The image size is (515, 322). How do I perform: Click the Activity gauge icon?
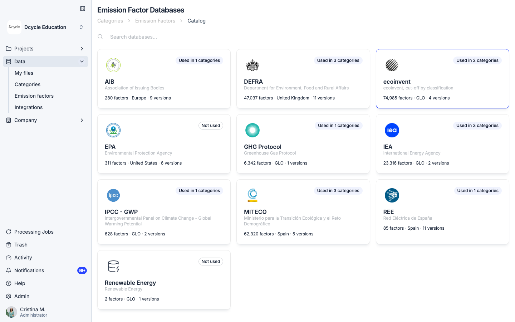coord(9,258)
